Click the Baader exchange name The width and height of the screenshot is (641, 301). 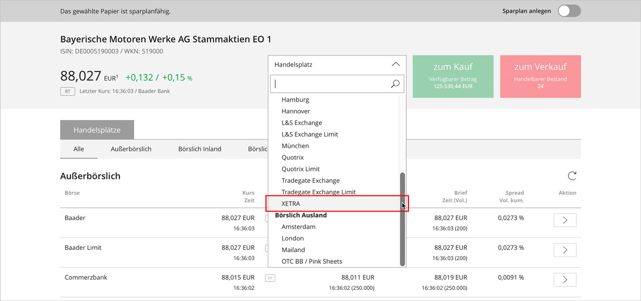click(x=75, y=218)
